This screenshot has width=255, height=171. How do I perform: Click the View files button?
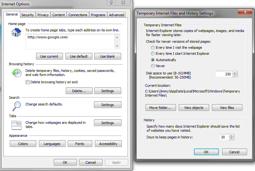pos(227,108)
